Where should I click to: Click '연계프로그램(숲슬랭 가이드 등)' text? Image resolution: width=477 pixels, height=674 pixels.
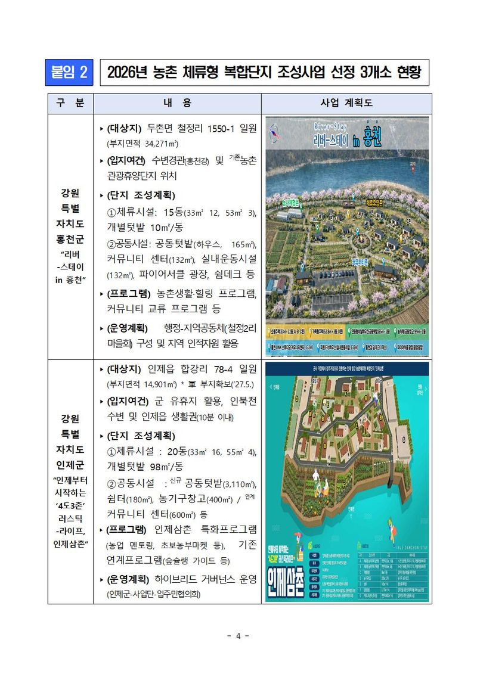(168, 561)
